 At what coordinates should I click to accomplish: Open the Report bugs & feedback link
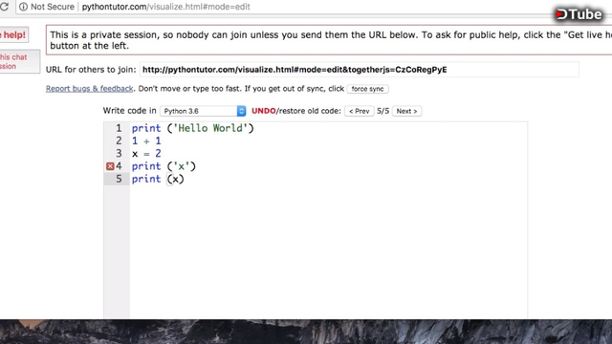[89, 89]
